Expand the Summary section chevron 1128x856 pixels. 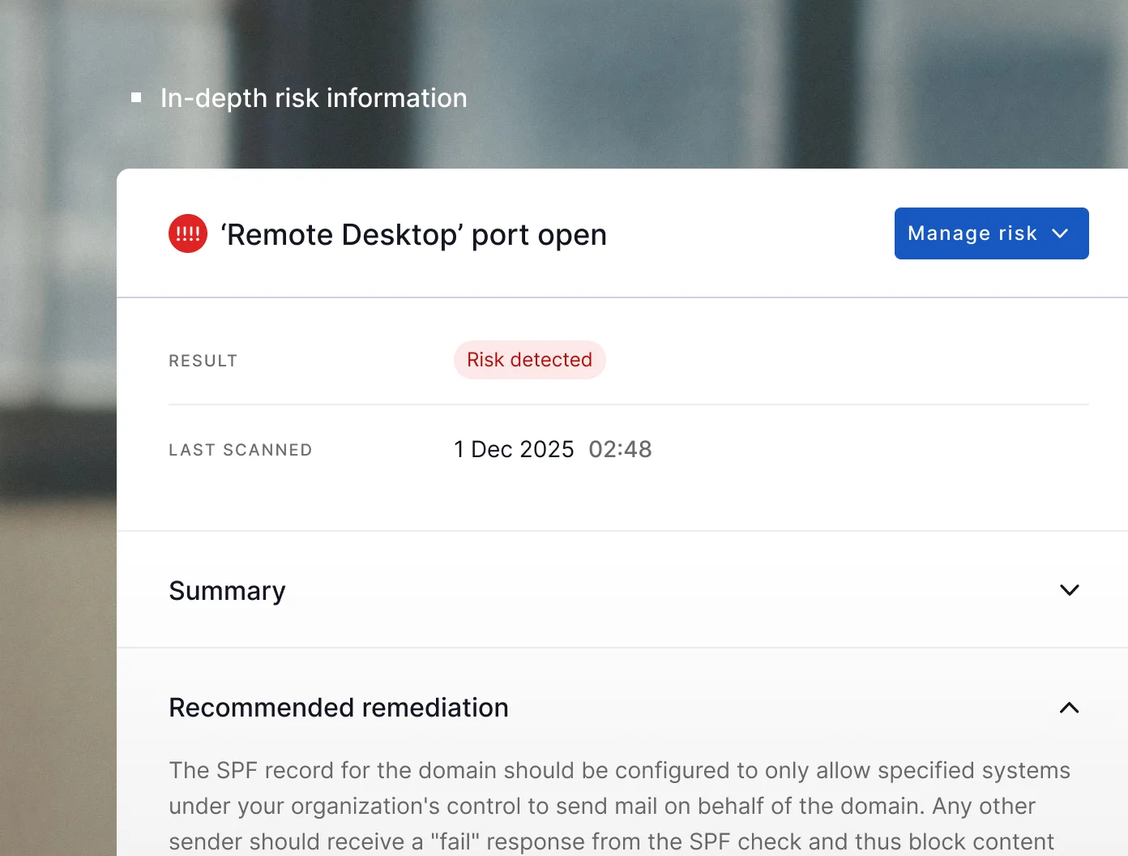point(1070,590)
